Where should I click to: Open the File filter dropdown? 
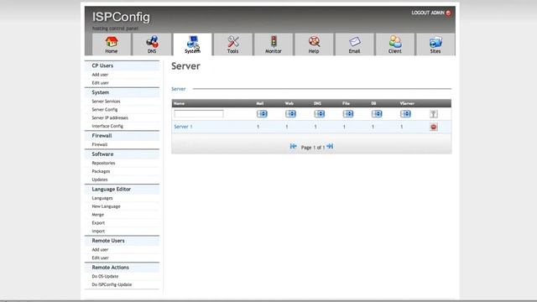coord(348,114)
